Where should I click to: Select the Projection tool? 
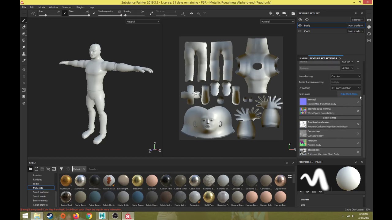pyautogui.click(x=24, y=34)
